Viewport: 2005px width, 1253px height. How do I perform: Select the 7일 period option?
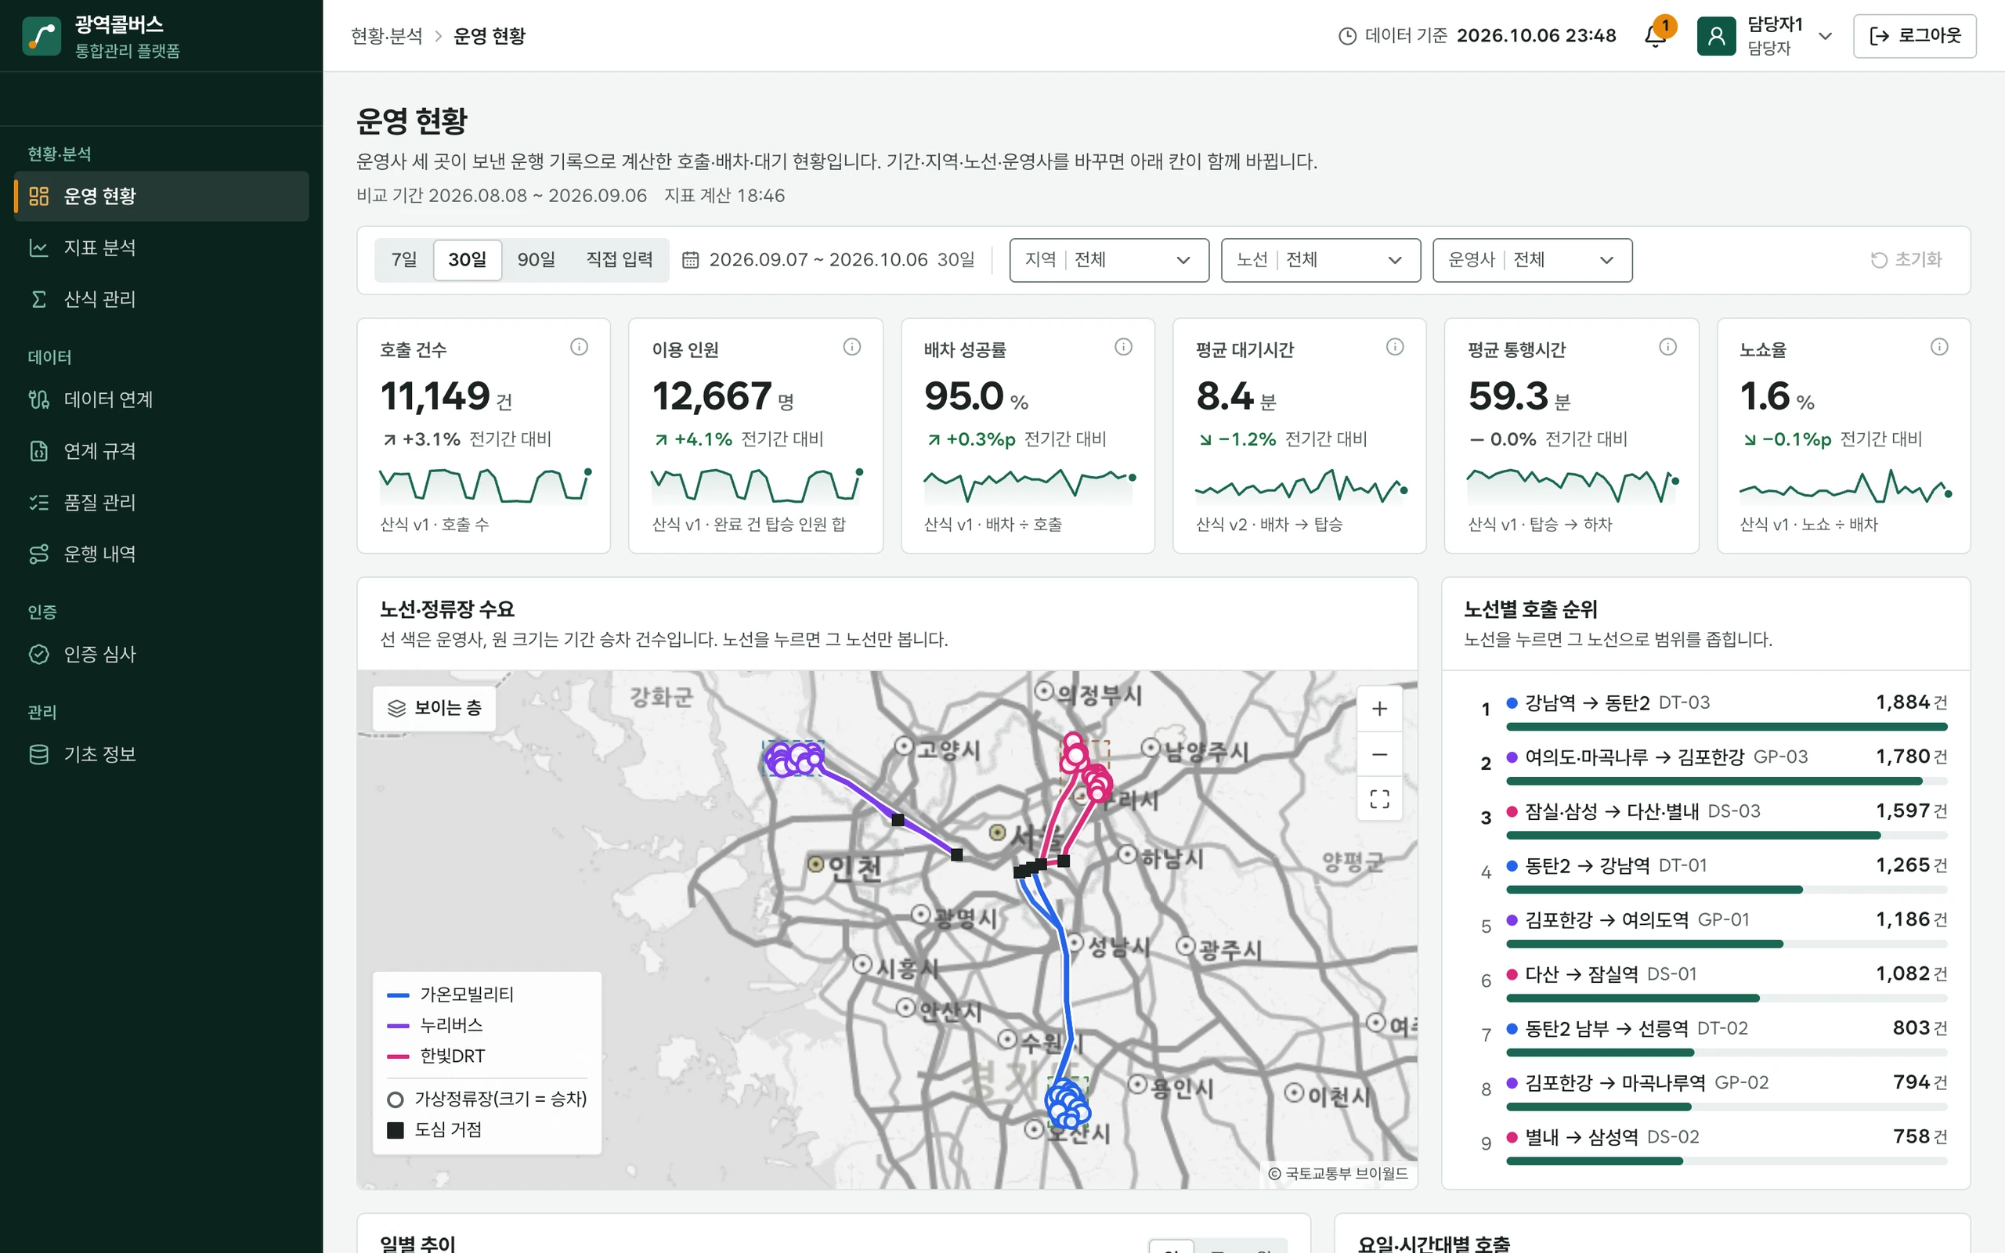pos(404,260)
